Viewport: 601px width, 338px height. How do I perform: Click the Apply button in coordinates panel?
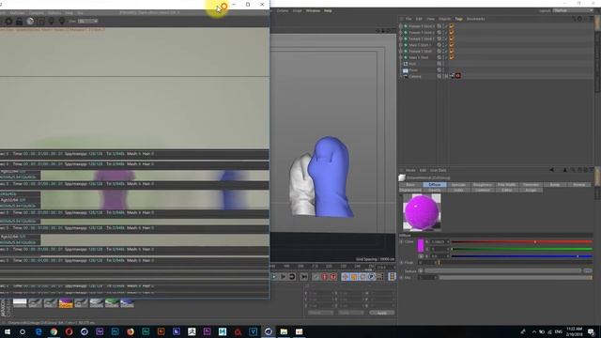[x=382, y=313]
